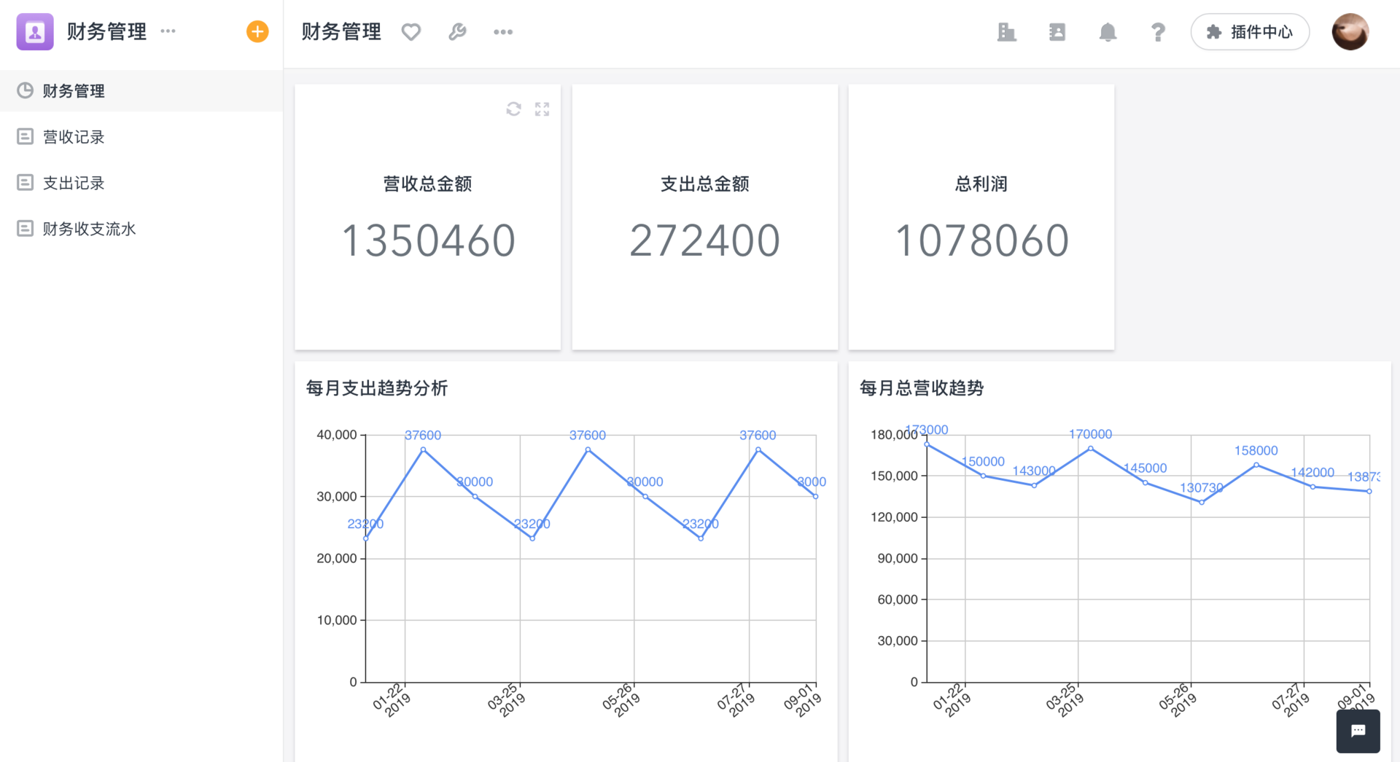Select 财务管理 dashboard in the sidebar
Screen dimensions: 1400x762
141,90
